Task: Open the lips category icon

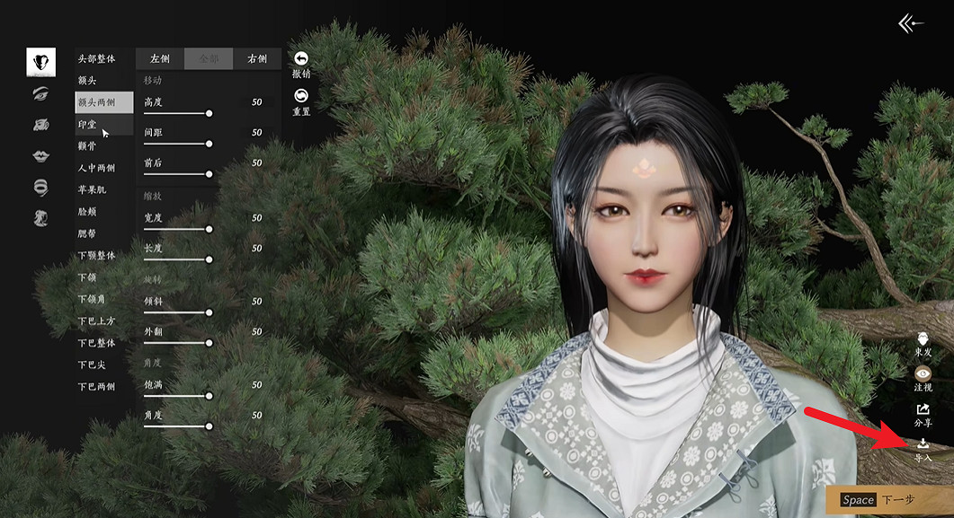Action: pyautogui.click(x=40, y=155)
